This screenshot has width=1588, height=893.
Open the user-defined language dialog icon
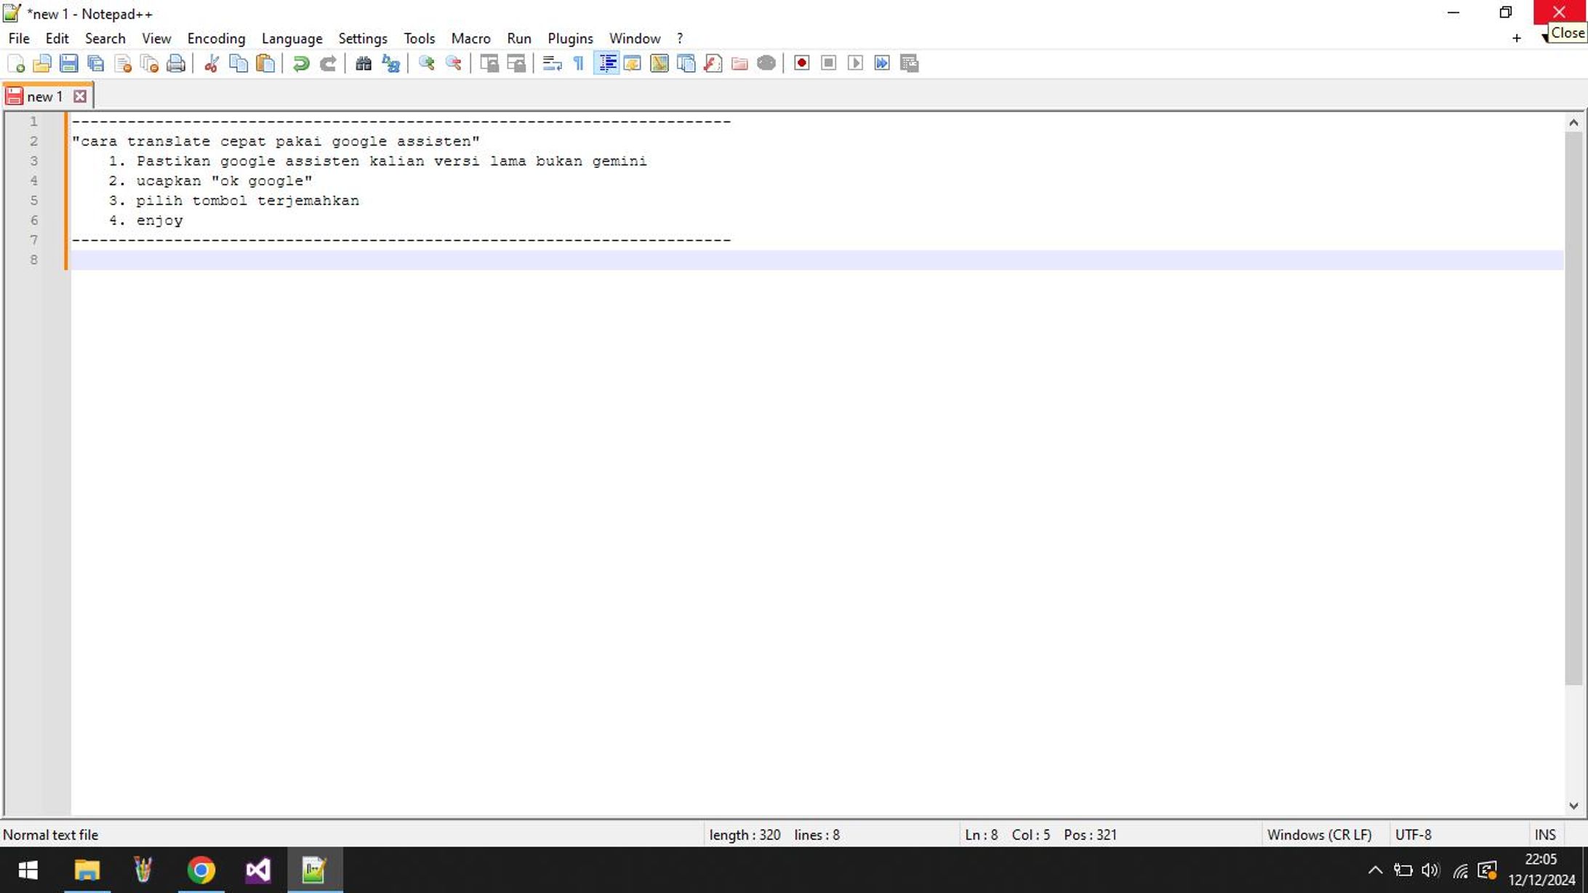pyautogui.click(x=633, y=64)
